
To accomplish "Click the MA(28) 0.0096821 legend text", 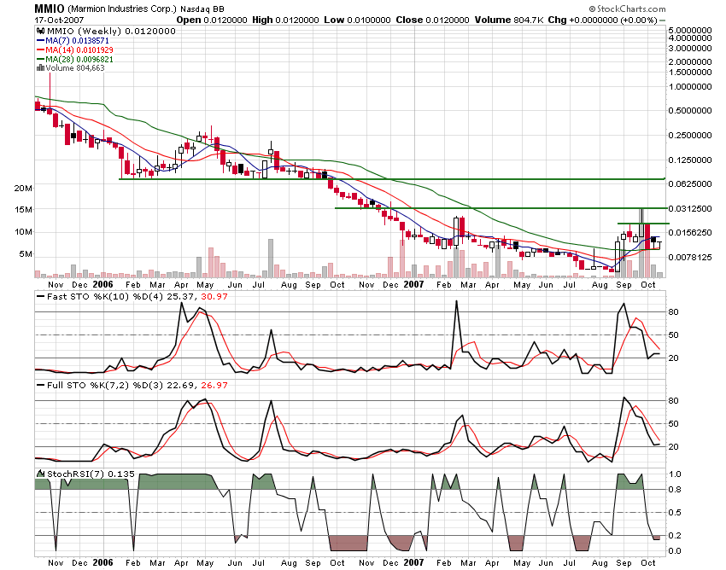I will point(79,59).
